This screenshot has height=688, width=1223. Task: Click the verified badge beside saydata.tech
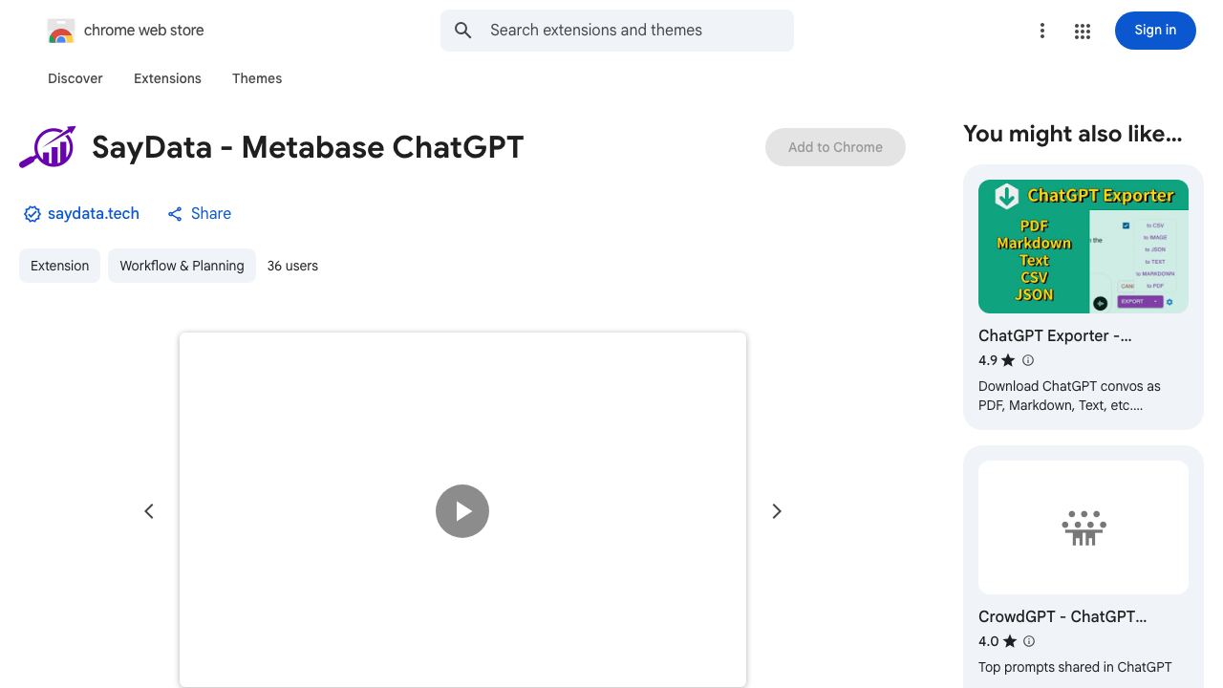point(32,214)
